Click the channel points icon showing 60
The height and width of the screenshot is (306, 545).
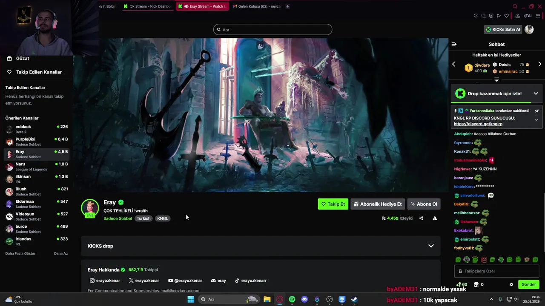tap(462, 284)
